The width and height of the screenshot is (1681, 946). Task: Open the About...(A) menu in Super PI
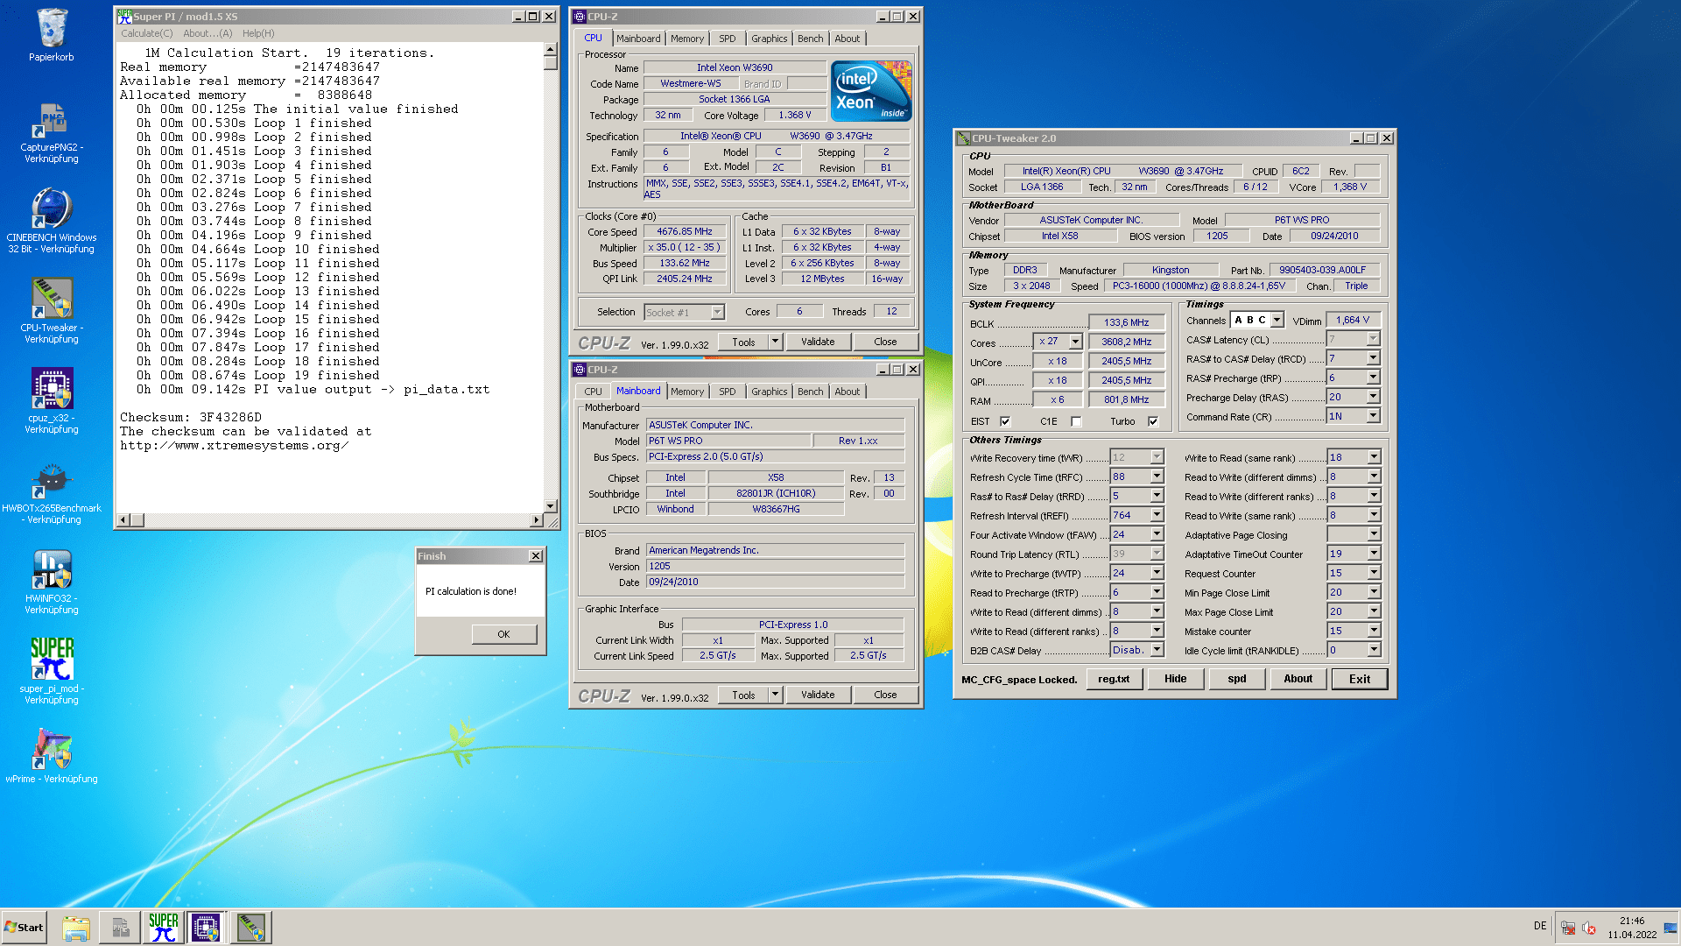tap(207, 33)
